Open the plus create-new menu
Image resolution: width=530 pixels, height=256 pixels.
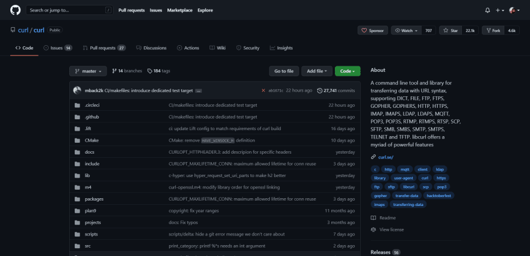500,10
